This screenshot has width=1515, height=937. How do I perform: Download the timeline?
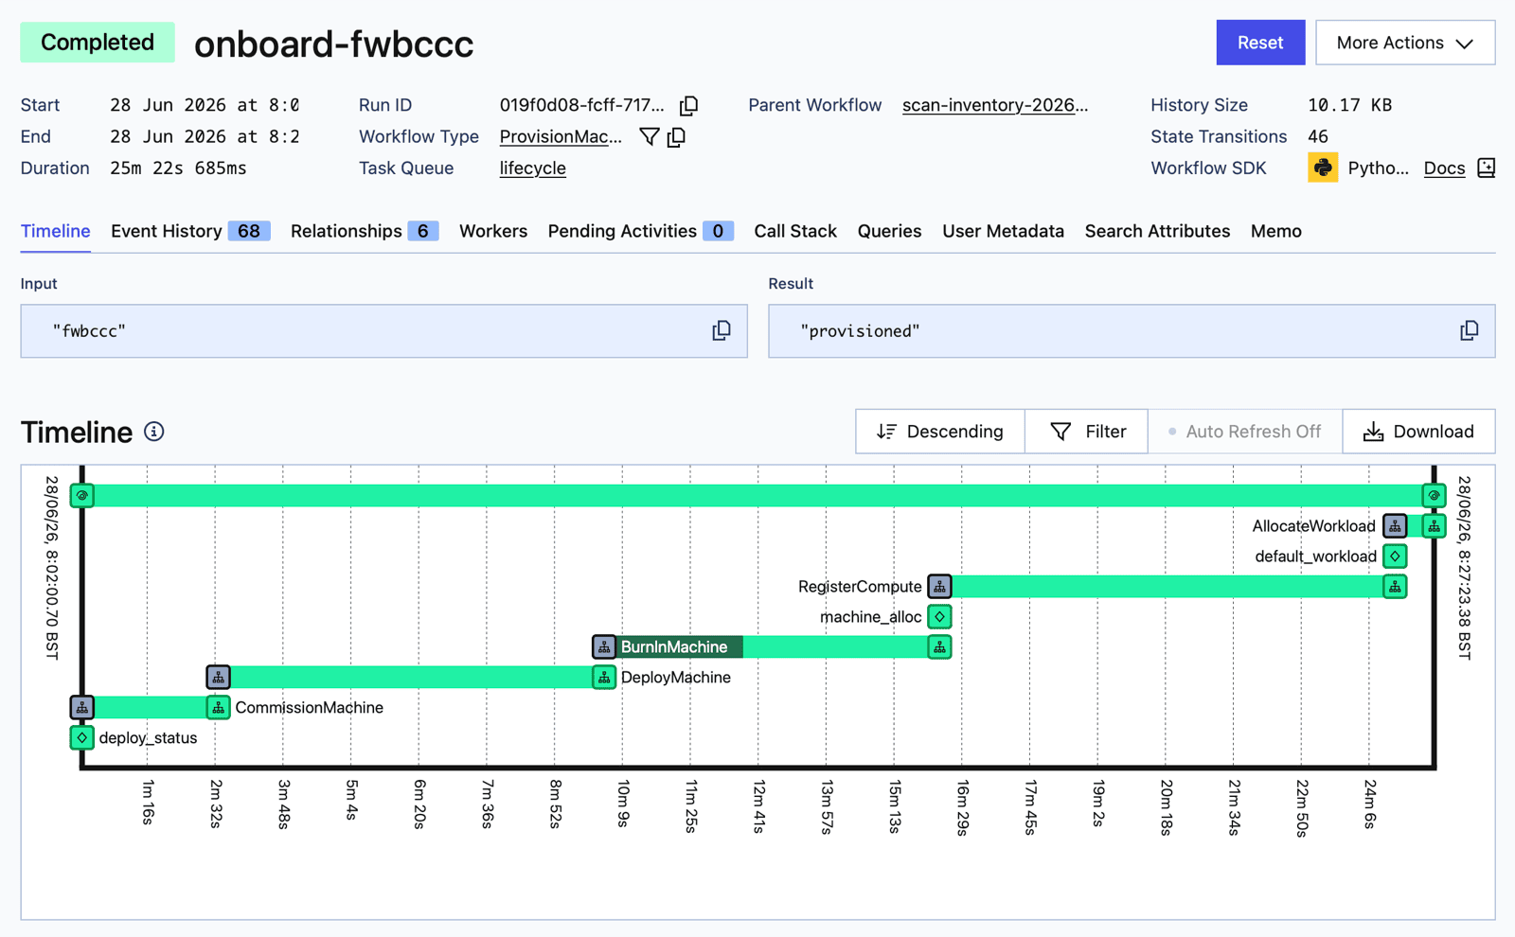(1418, 432)
